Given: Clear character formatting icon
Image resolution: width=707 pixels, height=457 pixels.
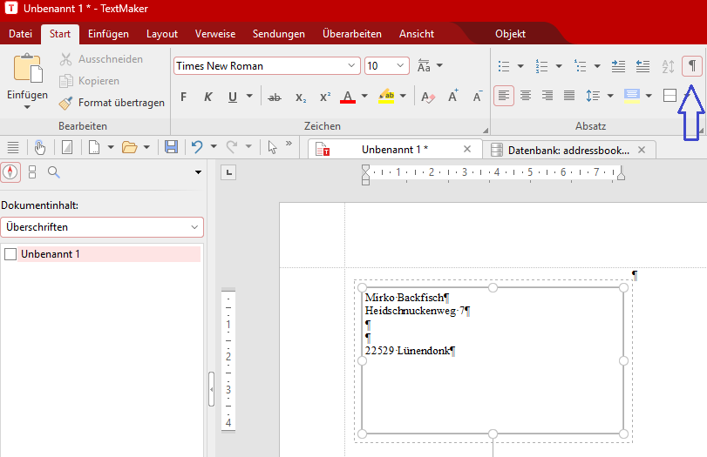Looking at the screenshot, I should tap(428, 97).
